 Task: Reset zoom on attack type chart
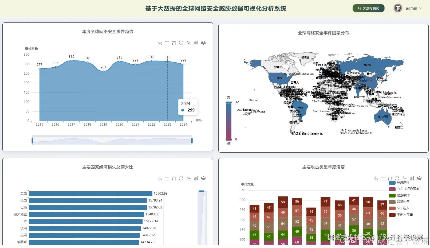point(390,178)
